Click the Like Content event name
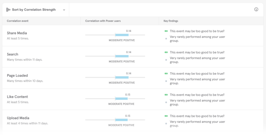The image size is (266, 135). click(x=17, y=97)
